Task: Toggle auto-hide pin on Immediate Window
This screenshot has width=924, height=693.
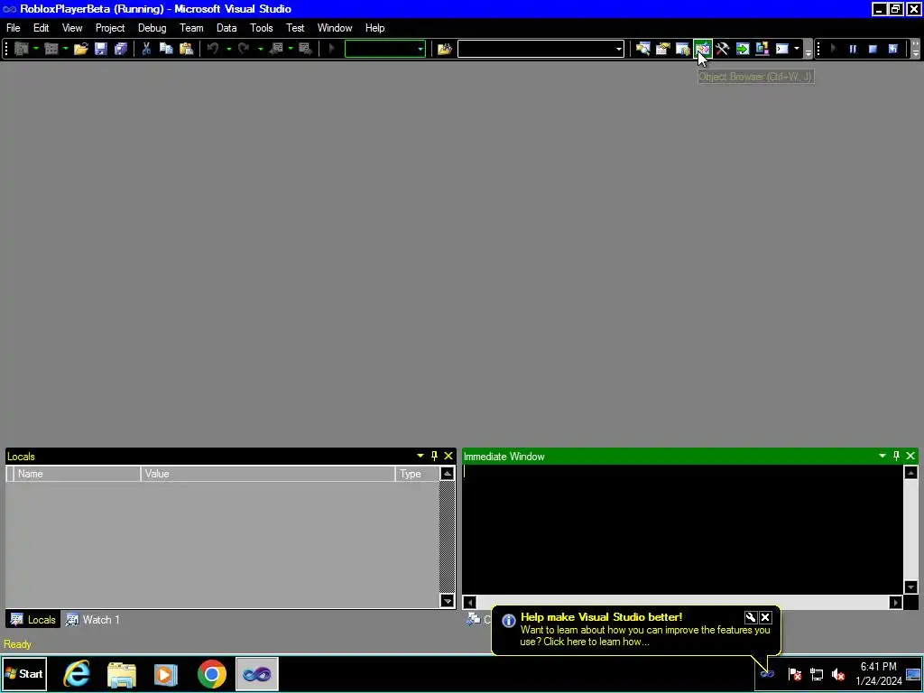Action: (896, 456)
